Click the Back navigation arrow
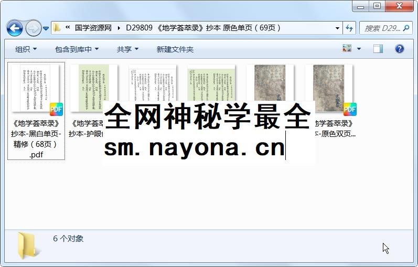The image size is (418, 267). (x=14, y=28)
